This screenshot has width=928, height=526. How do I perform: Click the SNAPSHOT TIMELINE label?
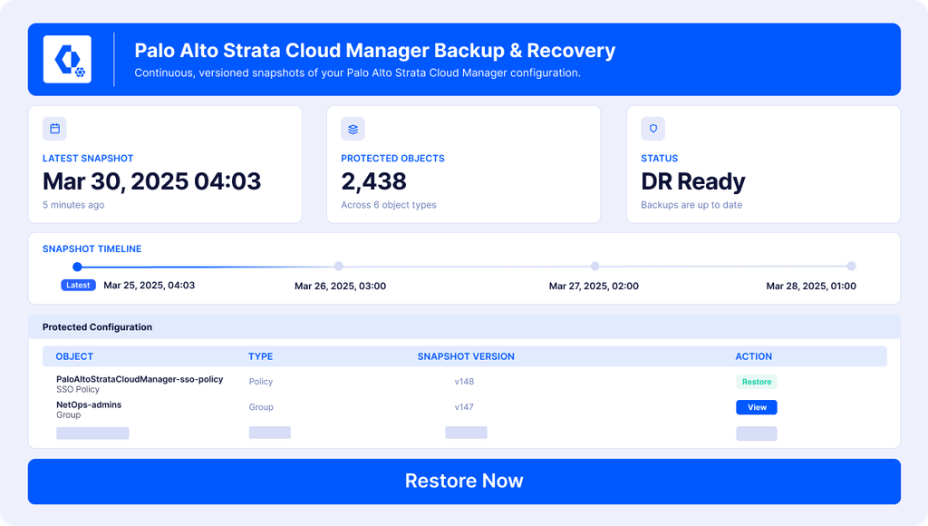(x=92, y=248)
